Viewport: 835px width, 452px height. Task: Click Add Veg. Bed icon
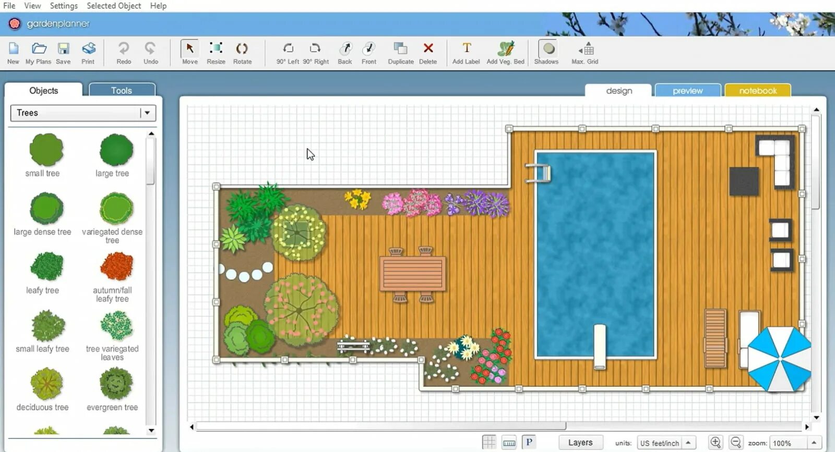(506, 48)
